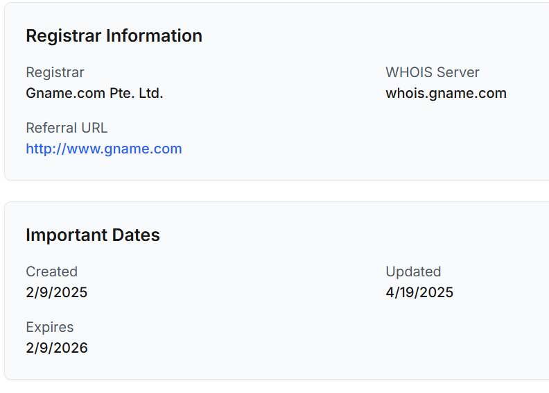Select the updated date 4/19/2025
549x393 pixels.
pyautogui.click(x=419, y=292)
